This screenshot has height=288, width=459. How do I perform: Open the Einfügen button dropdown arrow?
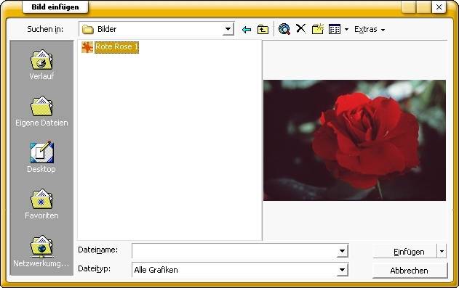coord(442,251)
